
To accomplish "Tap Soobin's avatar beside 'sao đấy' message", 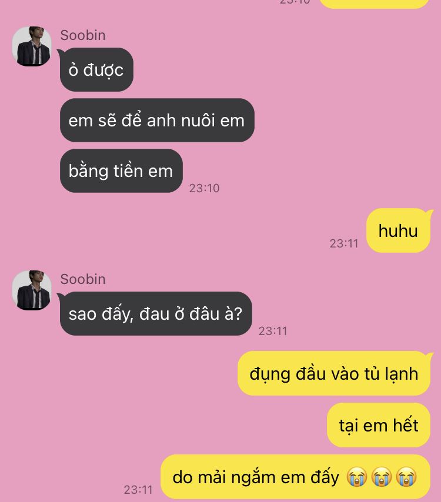I will 32,290.
